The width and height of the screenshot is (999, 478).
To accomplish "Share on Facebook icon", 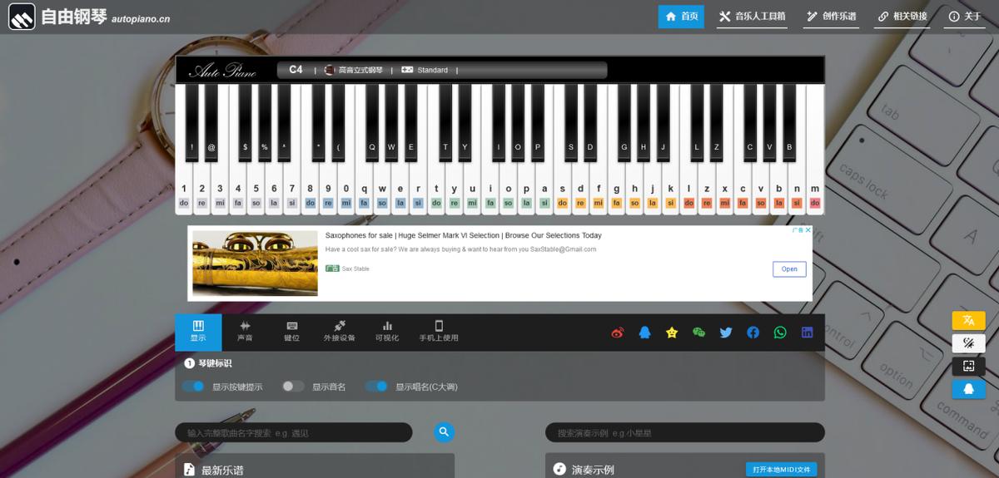I will tap(753, 333).
